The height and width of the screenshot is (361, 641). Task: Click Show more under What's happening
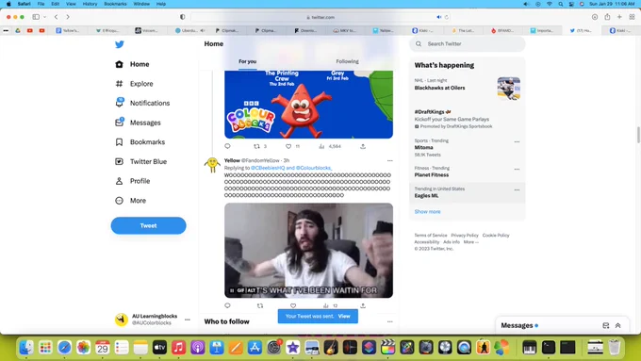click(427, 212)
